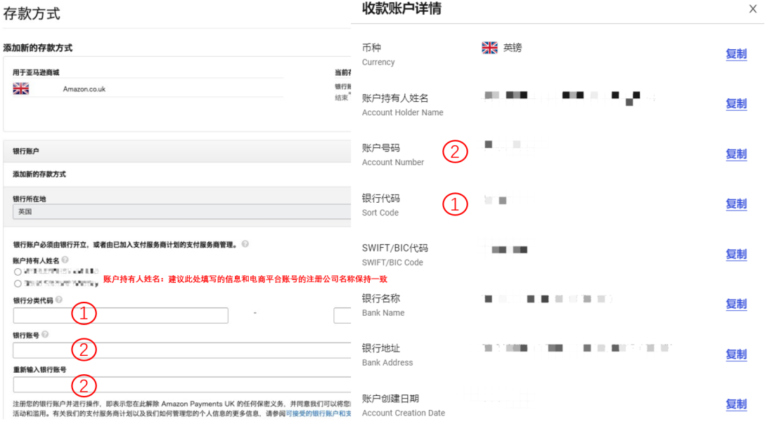Copy the Bank Address value
Image resolution: width=765 pixels, height=424 pixels.
[x=736, y=355]
